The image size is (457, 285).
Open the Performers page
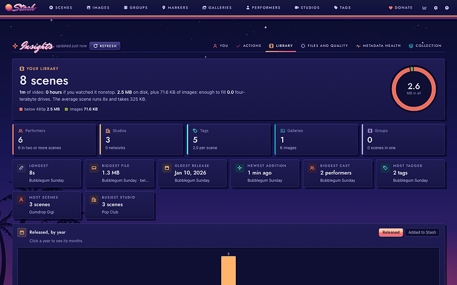click(263, 7)
